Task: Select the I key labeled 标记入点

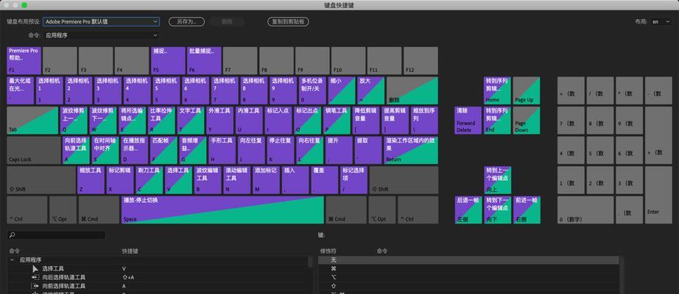Action: [278, 121]
